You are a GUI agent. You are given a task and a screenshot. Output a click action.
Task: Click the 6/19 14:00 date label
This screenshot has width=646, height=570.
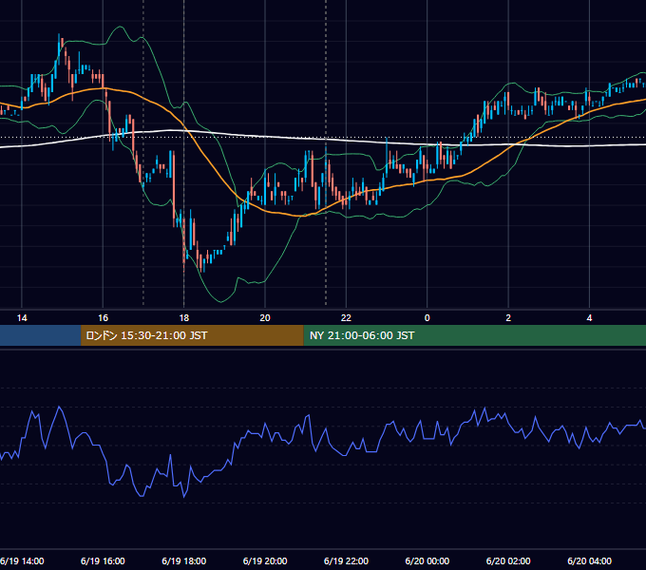(x=22, y=560)
